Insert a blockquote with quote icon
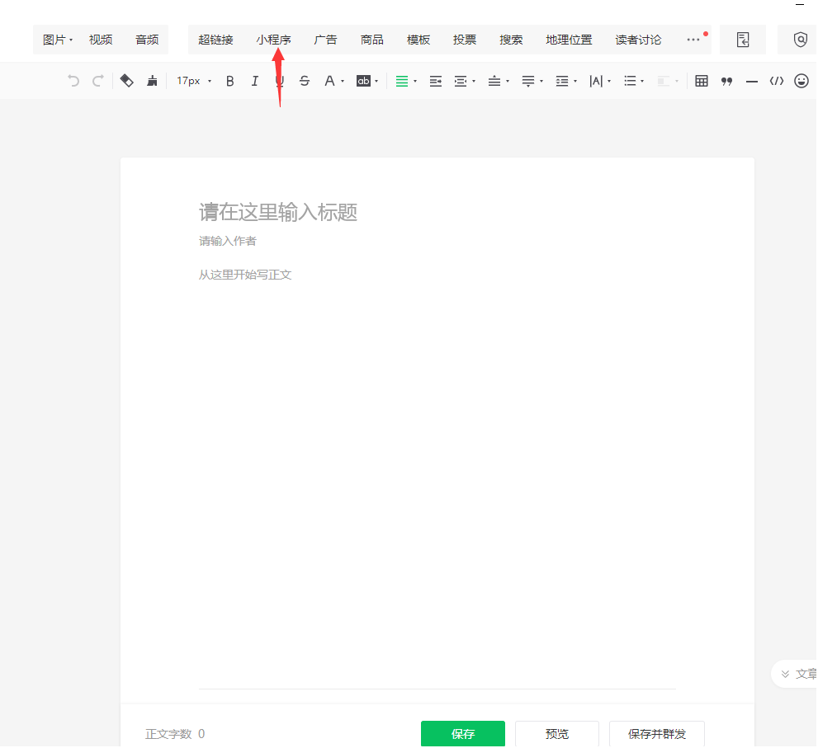This screenshot has width=818, height=748. click(726, 82)
